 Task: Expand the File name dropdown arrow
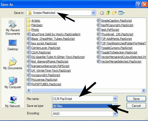115,99
